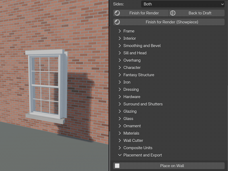Expand the Iron section

pyautogui.click(x=120, y=82)
